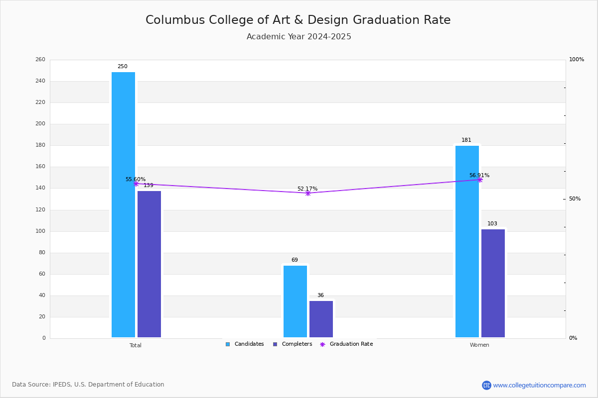Click the Women x-axis label

tap(479, 345)
